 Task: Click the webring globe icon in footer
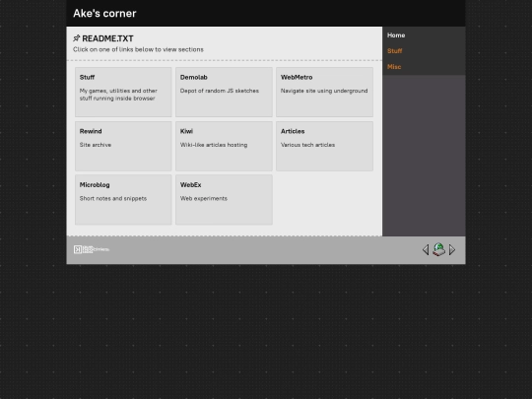pyautogui.click(x=438, y=249)
